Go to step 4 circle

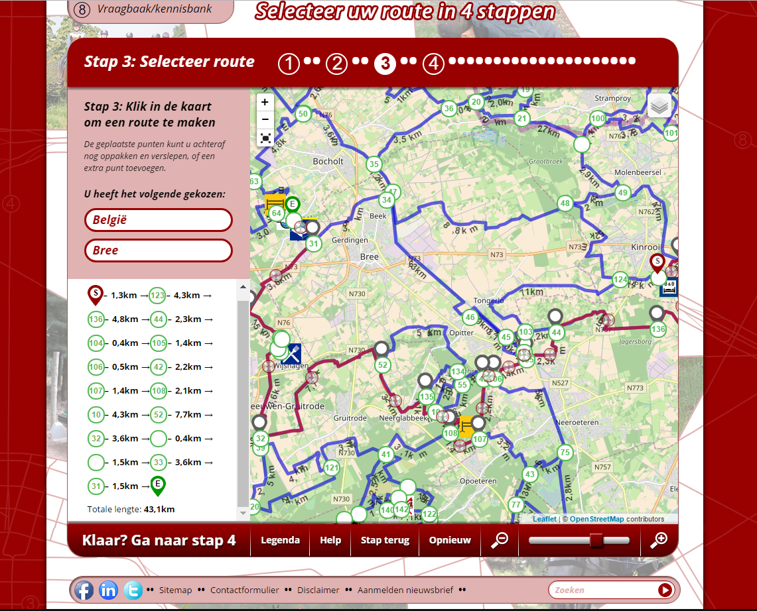click(x=433, y=64)
